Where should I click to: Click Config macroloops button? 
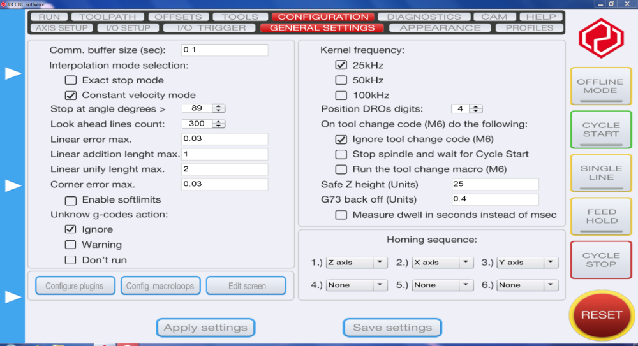[160, 286]
